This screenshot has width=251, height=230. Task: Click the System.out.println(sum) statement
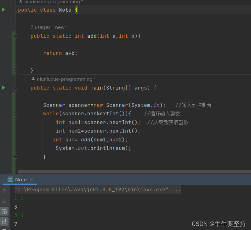click(x=93, y=148)
